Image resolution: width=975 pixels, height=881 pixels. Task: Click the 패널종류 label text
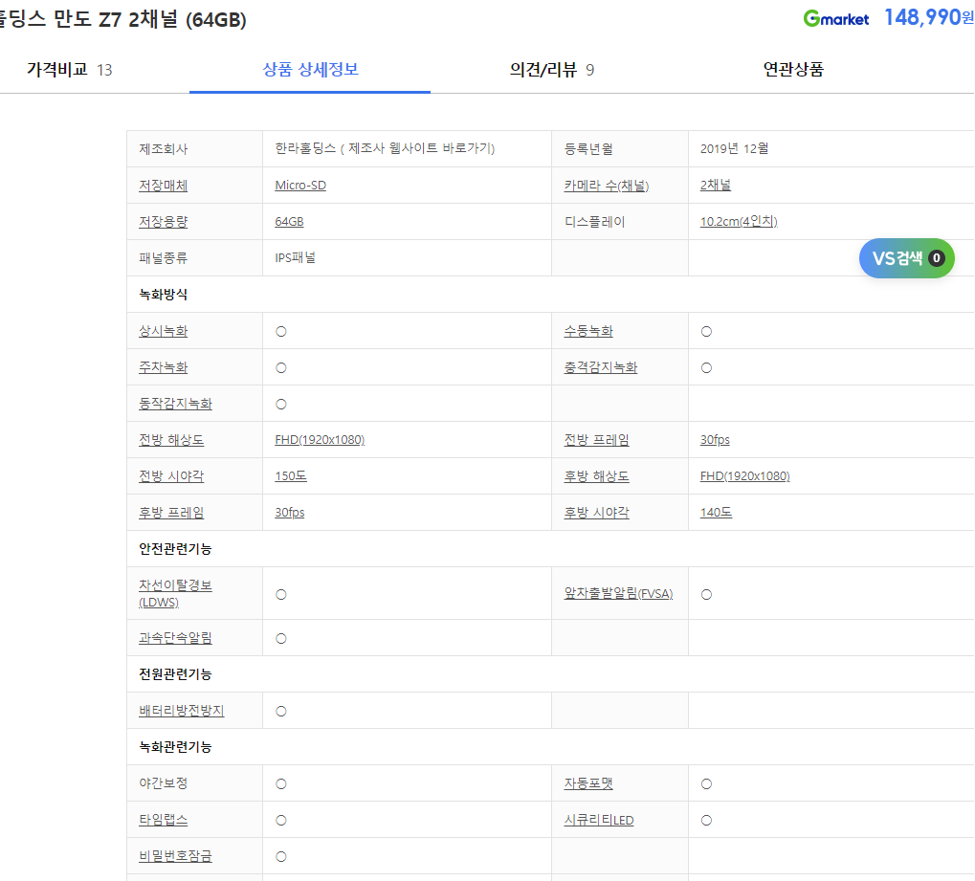[163, 257]
